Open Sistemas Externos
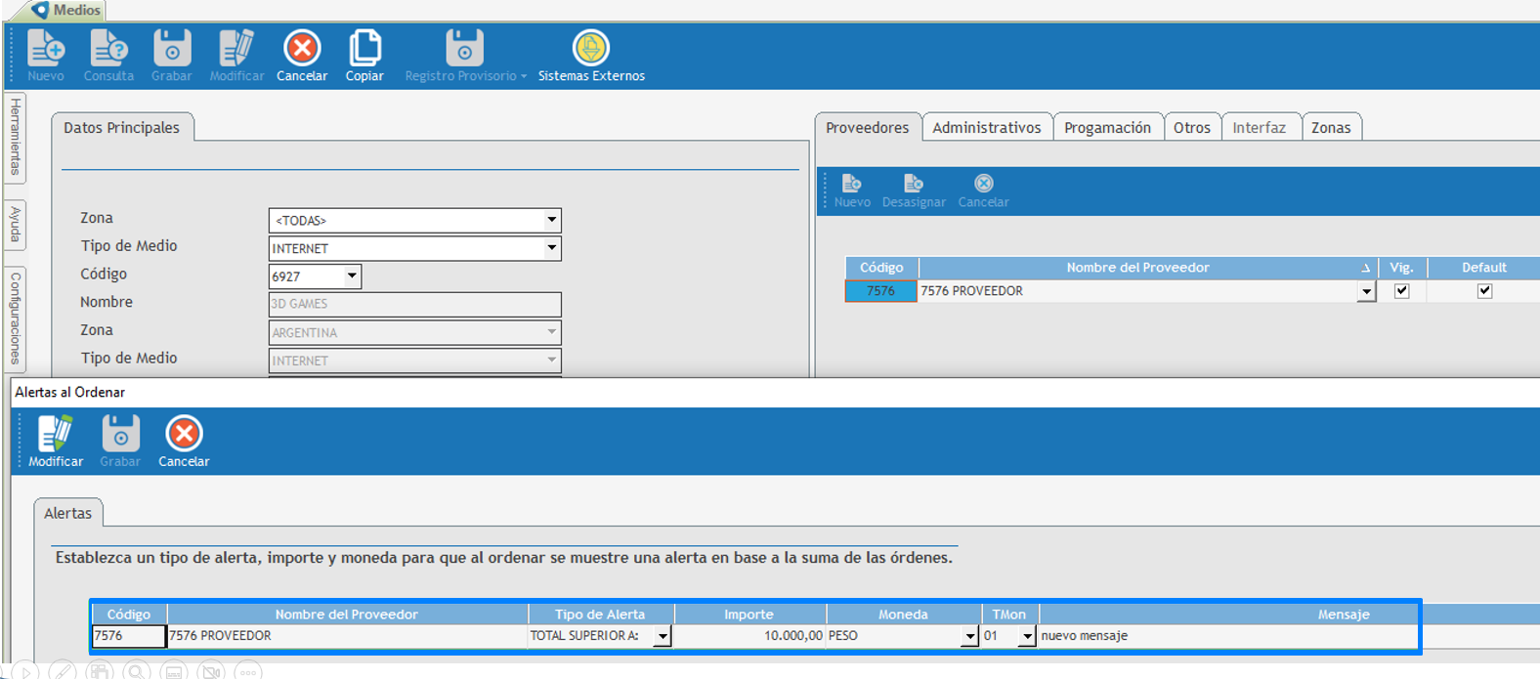1540x679 pixels. [x=591, y=55]
